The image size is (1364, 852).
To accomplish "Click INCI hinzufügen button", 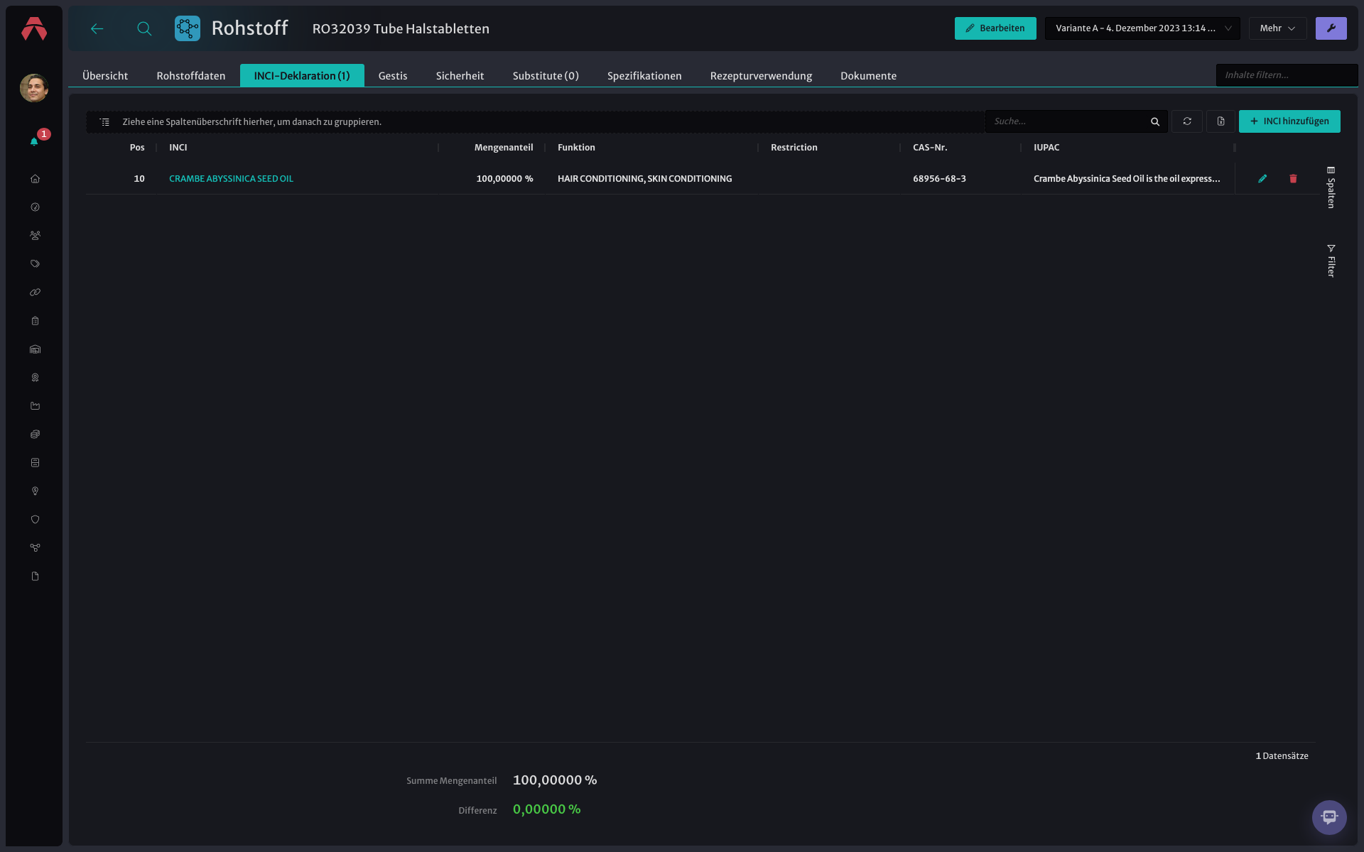I will 1289,121.
